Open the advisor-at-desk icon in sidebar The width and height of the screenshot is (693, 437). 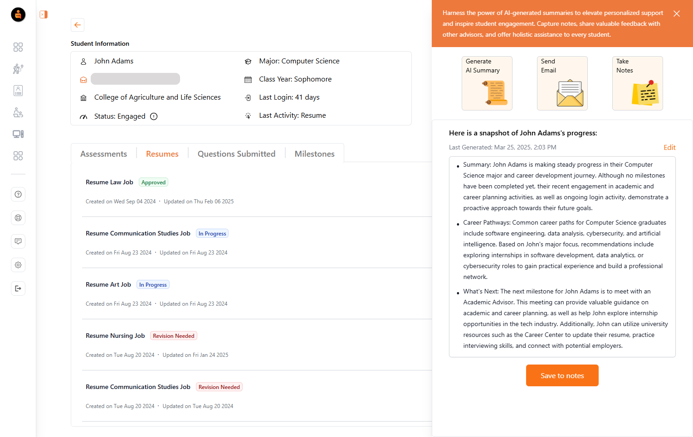(18, 112)
